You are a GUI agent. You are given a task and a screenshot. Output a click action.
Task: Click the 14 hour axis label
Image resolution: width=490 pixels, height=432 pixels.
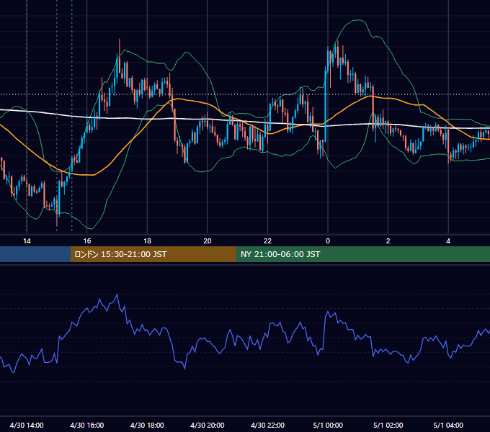[x=27, y=241]
